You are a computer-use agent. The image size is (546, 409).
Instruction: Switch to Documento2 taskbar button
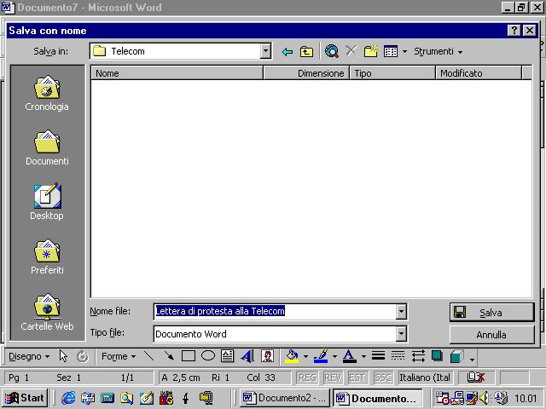tap(285, 398)
